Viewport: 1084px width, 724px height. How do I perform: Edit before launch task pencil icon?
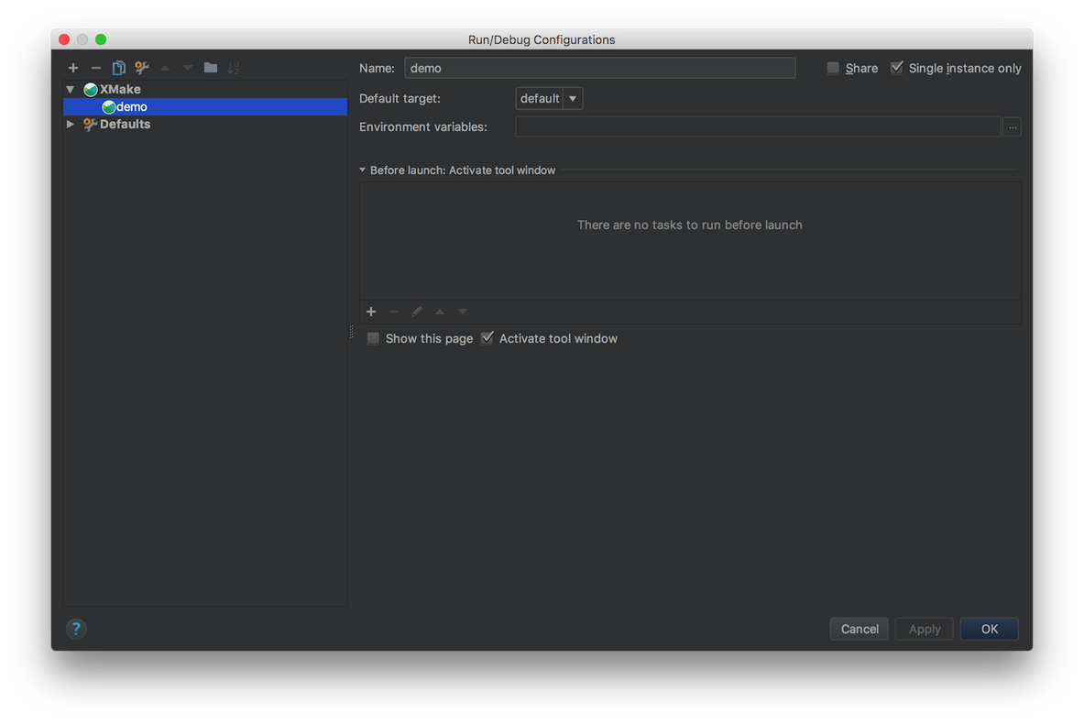(417, 312)
